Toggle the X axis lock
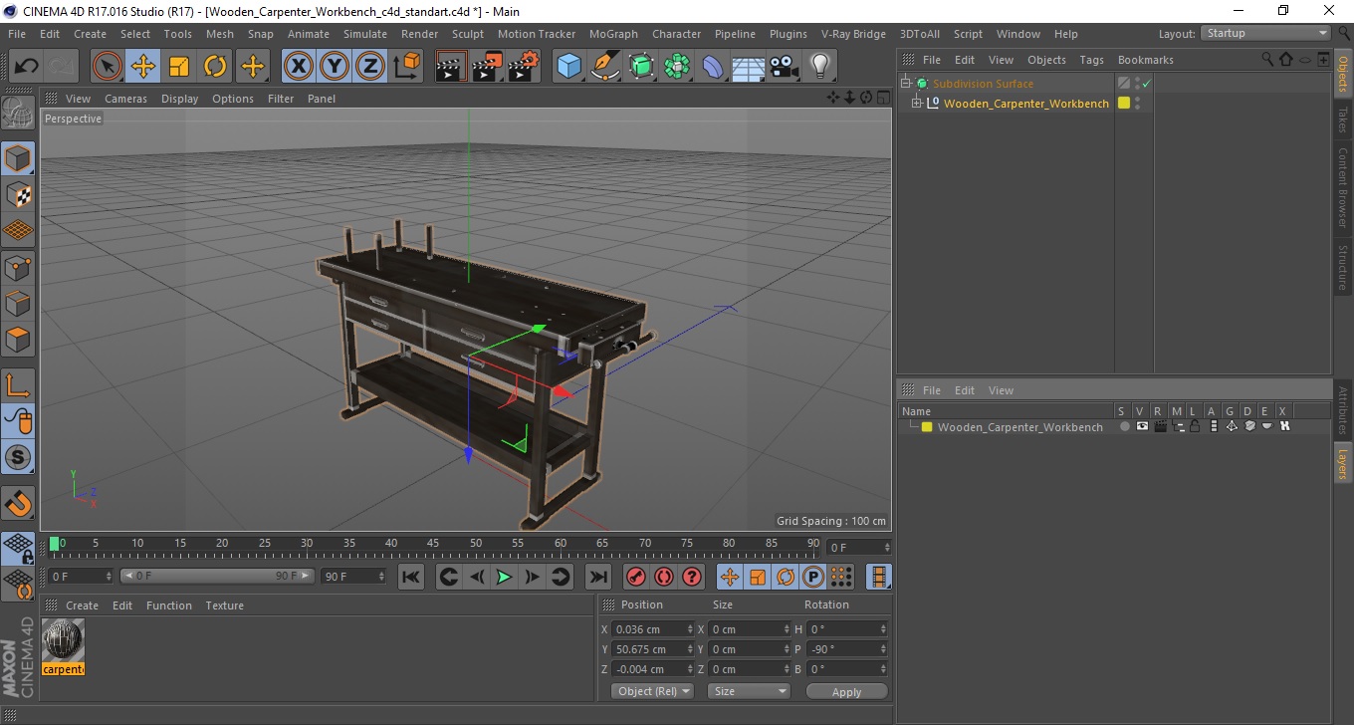Image resolution: width=1354 pixels, height=725 pixels. [x=299, y=67]
